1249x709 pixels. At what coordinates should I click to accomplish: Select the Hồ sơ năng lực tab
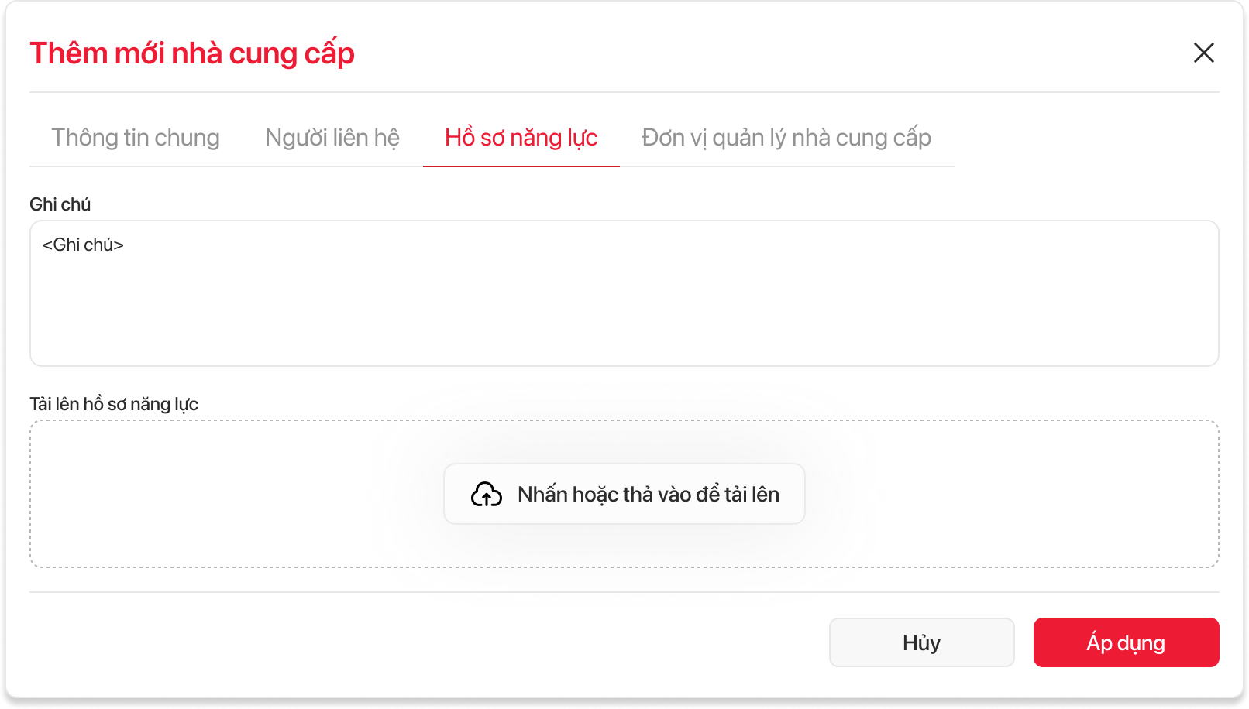coord(521,138)
